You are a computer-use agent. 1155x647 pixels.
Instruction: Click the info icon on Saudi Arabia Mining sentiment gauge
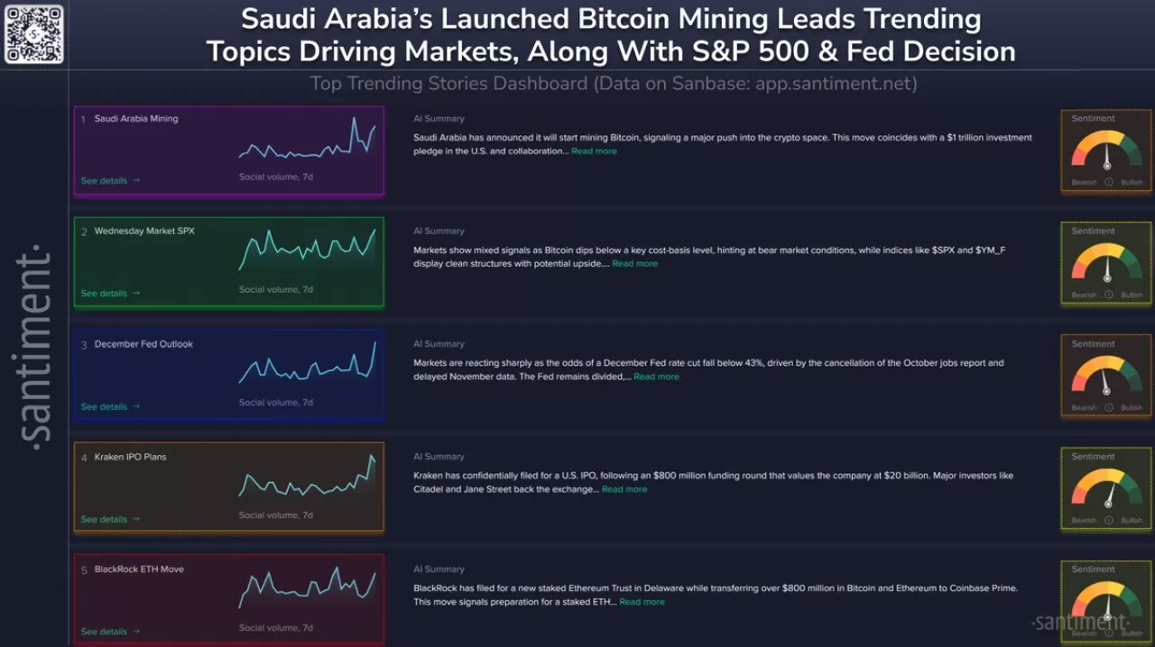tap(1107, 181)
